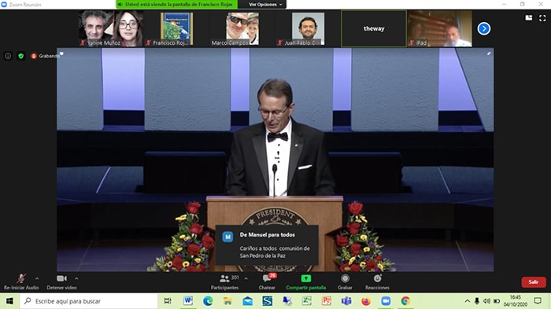
Task: Click the green encryption shield icon
Action: coord(20,56)
